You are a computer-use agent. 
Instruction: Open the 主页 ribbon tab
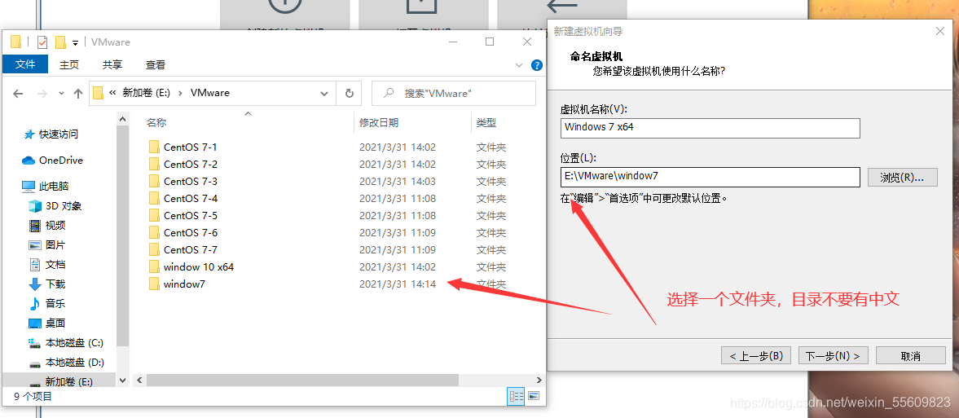pos(69,64)
